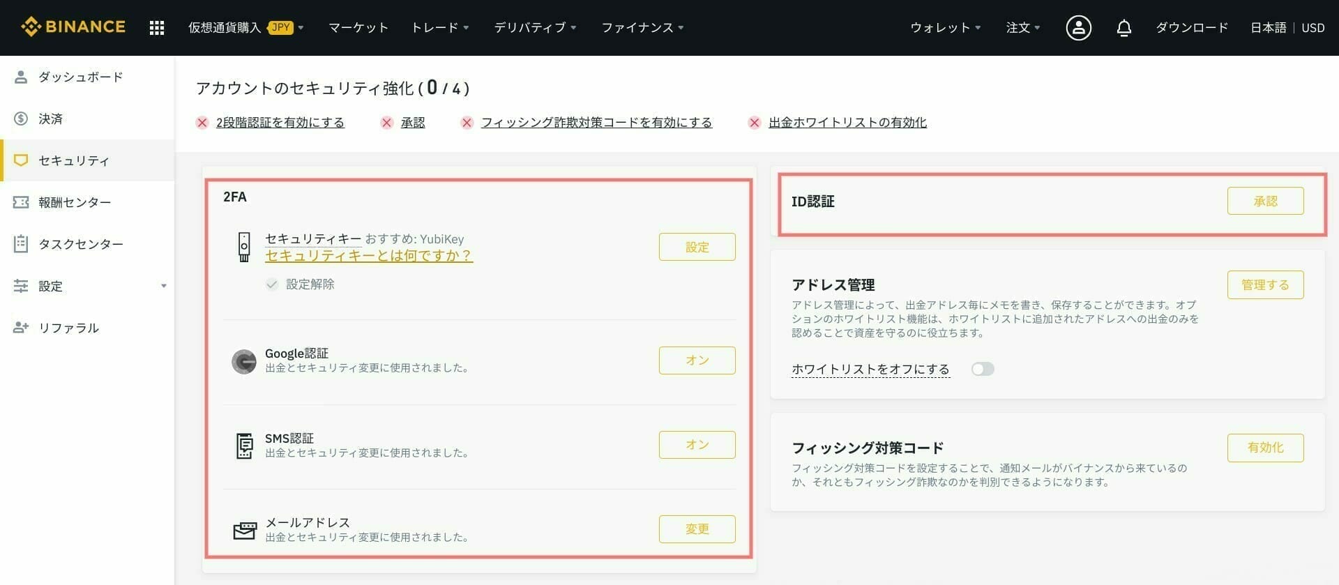Click the ダッシュボード person icon in sidebar

(x=21, y=77)
